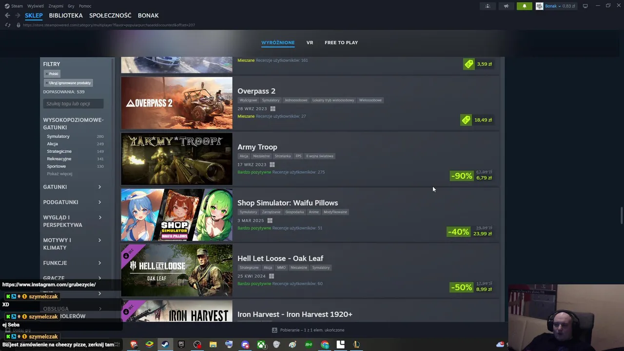This screenshot has width=624, height=351.
Task: Open the Społeczność tab
Action: pos(110,16)
